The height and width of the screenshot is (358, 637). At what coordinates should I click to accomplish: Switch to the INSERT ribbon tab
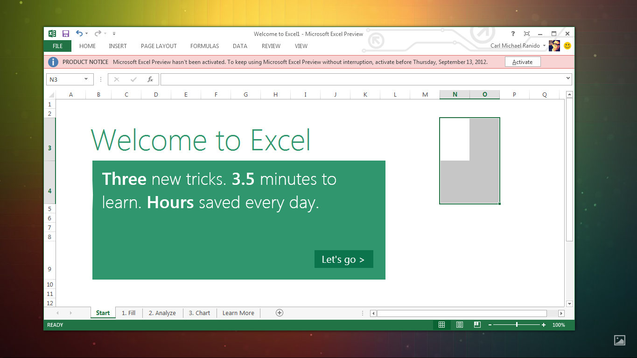118,46
